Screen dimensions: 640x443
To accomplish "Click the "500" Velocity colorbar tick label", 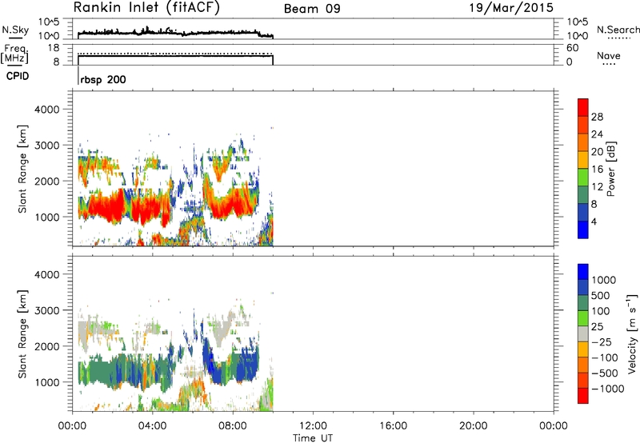I will [601, 295].
